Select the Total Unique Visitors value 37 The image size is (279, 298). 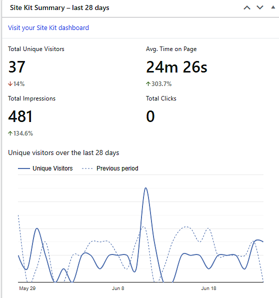click(16, 67)
